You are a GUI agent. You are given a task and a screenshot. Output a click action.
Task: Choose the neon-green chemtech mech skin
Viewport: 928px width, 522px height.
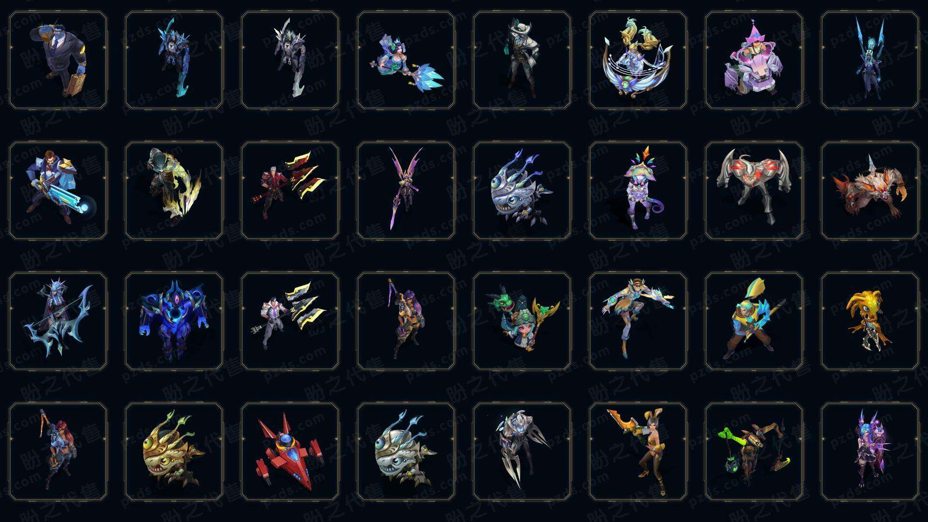tap(754, 451)
